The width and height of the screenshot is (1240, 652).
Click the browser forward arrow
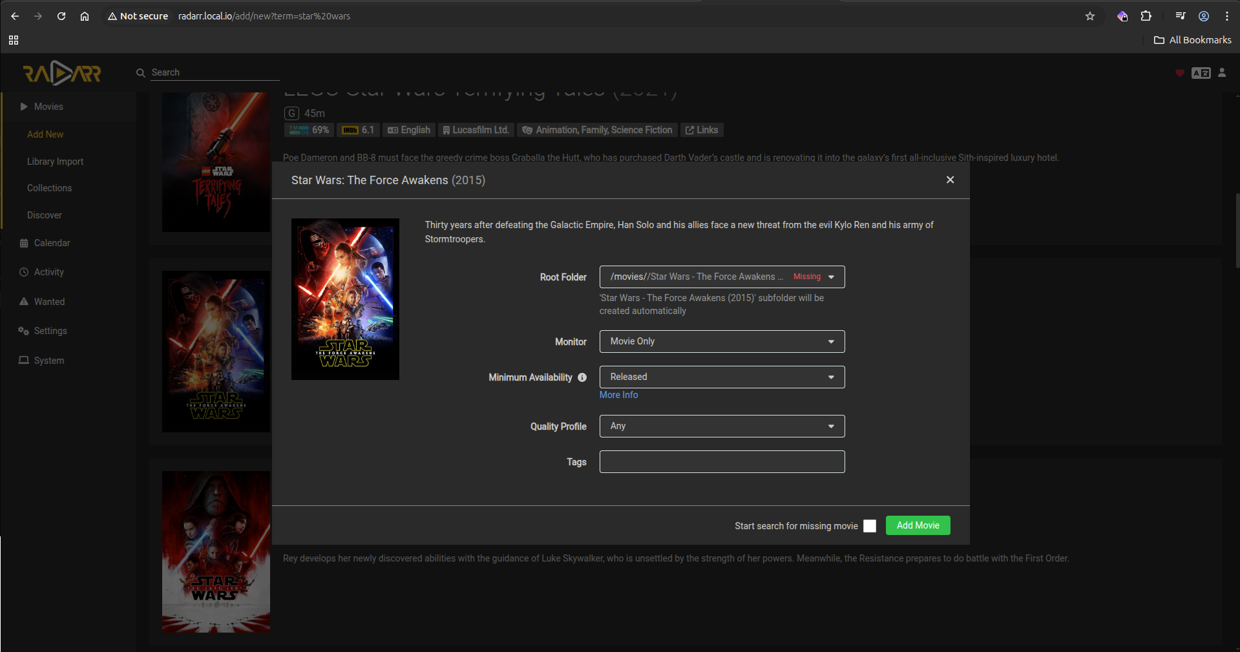point(38,16)
